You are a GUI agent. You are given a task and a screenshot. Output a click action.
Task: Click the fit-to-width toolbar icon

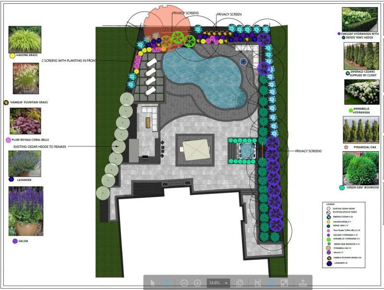pyautogui.click(x=258, y=283)
